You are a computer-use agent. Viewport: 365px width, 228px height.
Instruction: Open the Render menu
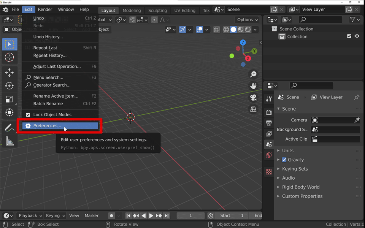point(45,9)
